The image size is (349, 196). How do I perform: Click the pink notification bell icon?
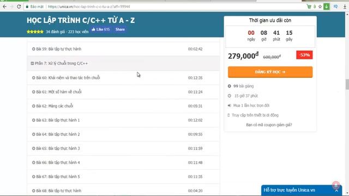336,185
